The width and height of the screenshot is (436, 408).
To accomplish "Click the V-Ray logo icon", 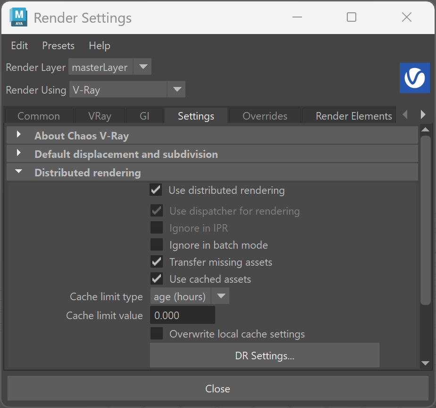I will (415, 78).
